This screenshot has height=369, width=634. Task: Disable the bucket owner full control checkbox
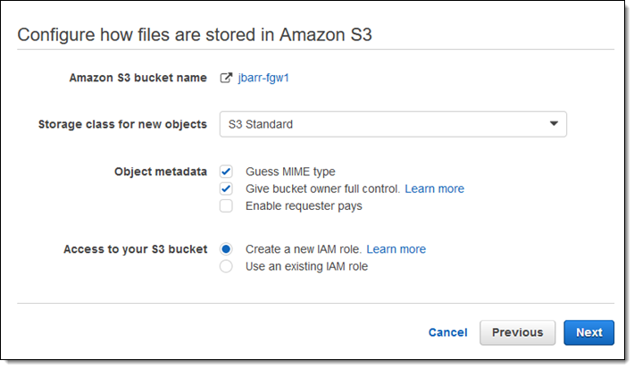(227, 189)
